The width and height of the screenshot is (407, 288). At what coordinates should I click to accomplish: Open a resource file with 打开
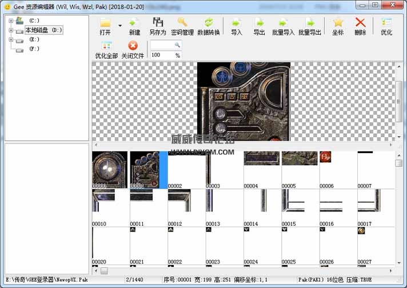[x=105, y=26]
